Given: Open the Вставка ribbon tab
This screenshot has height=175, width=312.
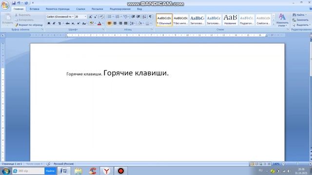Looking at the screenshot, I should [x=35, y=9].
